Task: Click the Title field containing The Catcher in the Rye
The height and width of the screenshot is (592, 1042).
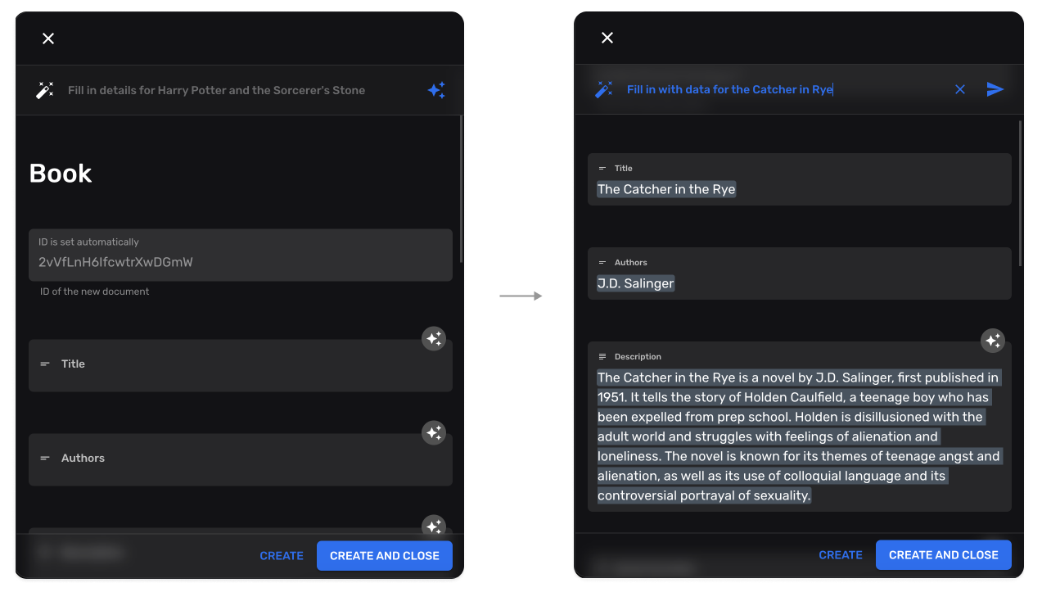Action: click(x=798, y=189)
